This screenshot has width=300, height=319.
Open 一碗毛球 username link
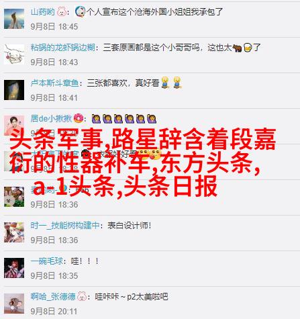pyautogui.click(x=47, y=261)
